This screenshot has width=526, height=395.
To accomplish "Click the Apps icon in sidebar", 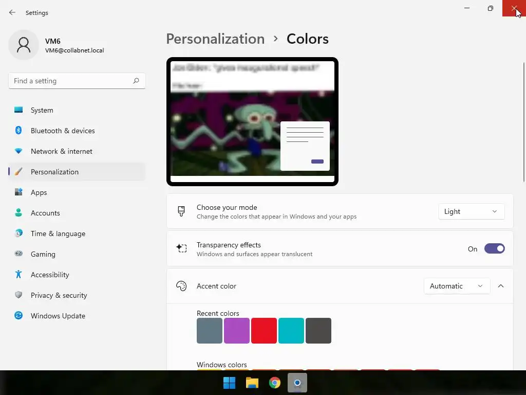I will (x=18, y=192).
